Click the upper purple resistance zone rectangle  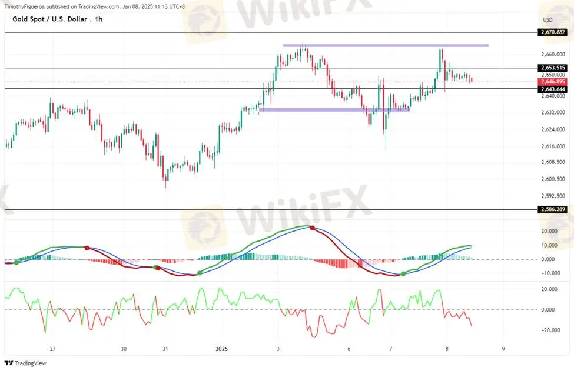(x=386, y=46)
